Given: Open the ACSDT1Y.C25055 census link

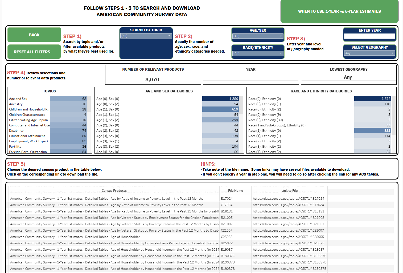Looking at the screenshot, I should click(289, 237).
